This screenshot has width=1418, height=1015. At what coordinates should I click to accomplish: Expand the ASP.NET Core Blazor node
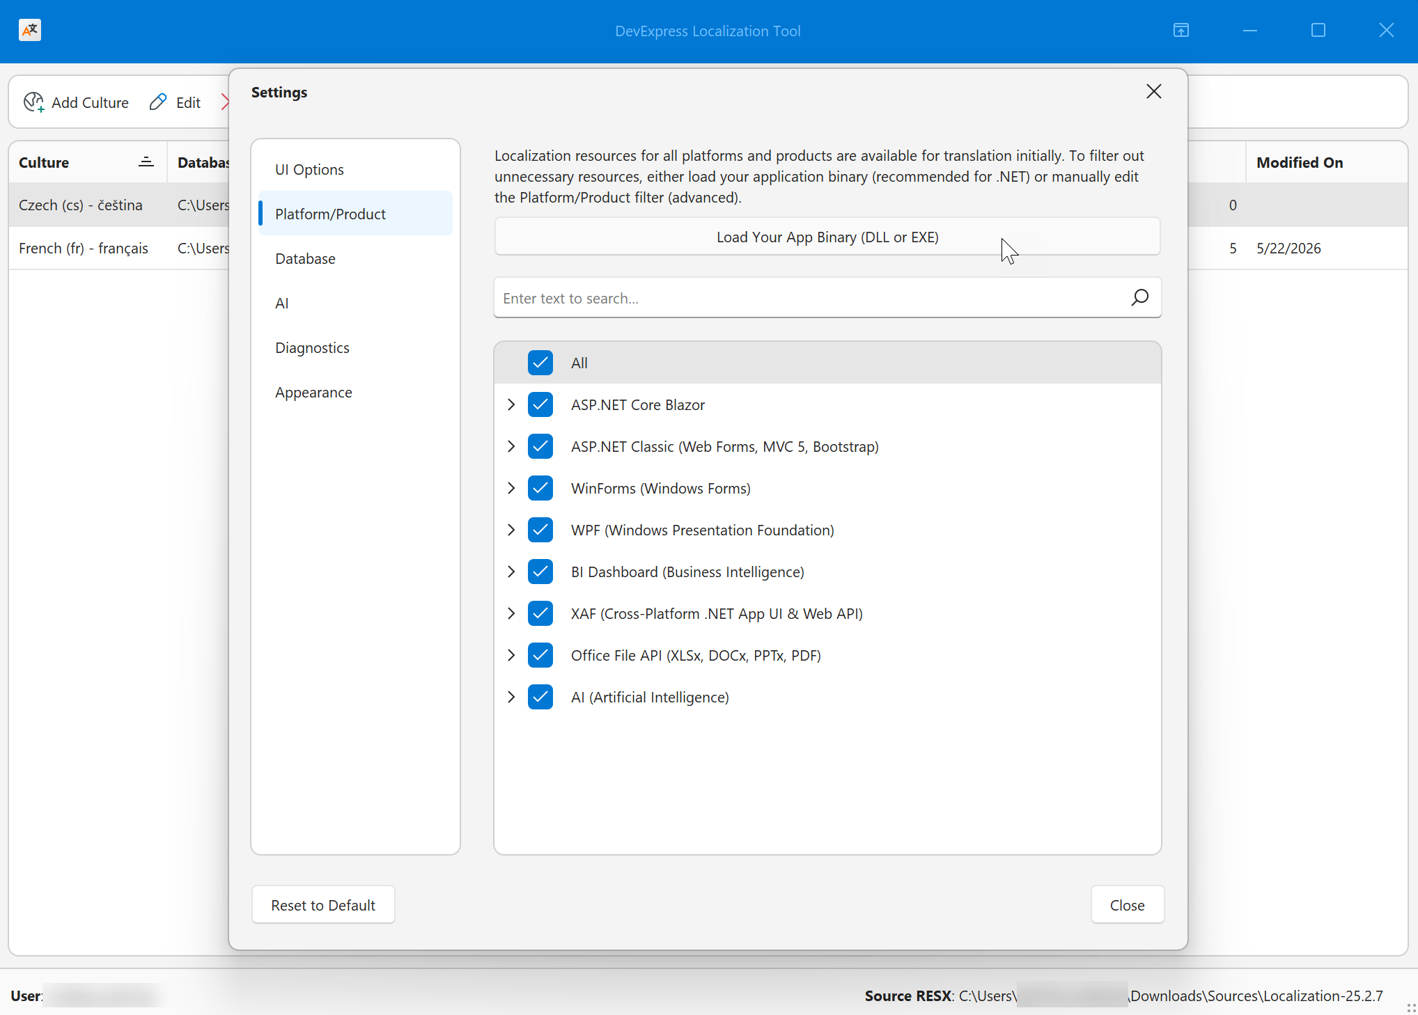coord(511,404)
